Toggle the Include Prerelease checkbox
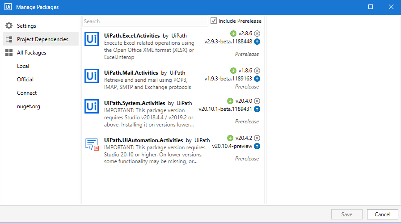The image size is (401, 223). pyautogui.click(x=214, y=21)
